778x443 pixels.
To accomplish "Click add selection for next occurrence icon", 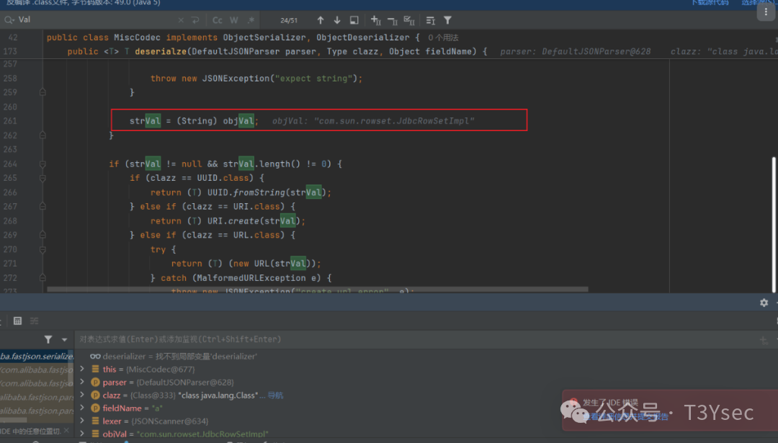I will tap(375, 20).
